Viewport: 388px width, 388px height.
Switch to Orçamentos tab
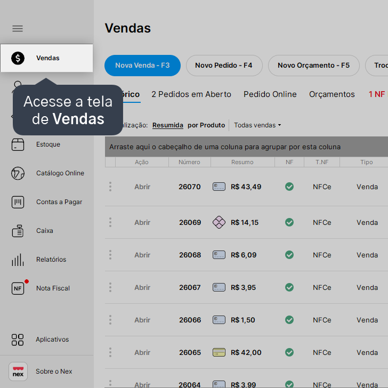[x=332, y=94]
